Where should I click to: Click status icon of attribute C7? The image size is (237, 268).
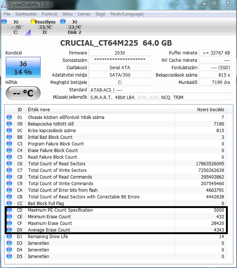(9, 170)
